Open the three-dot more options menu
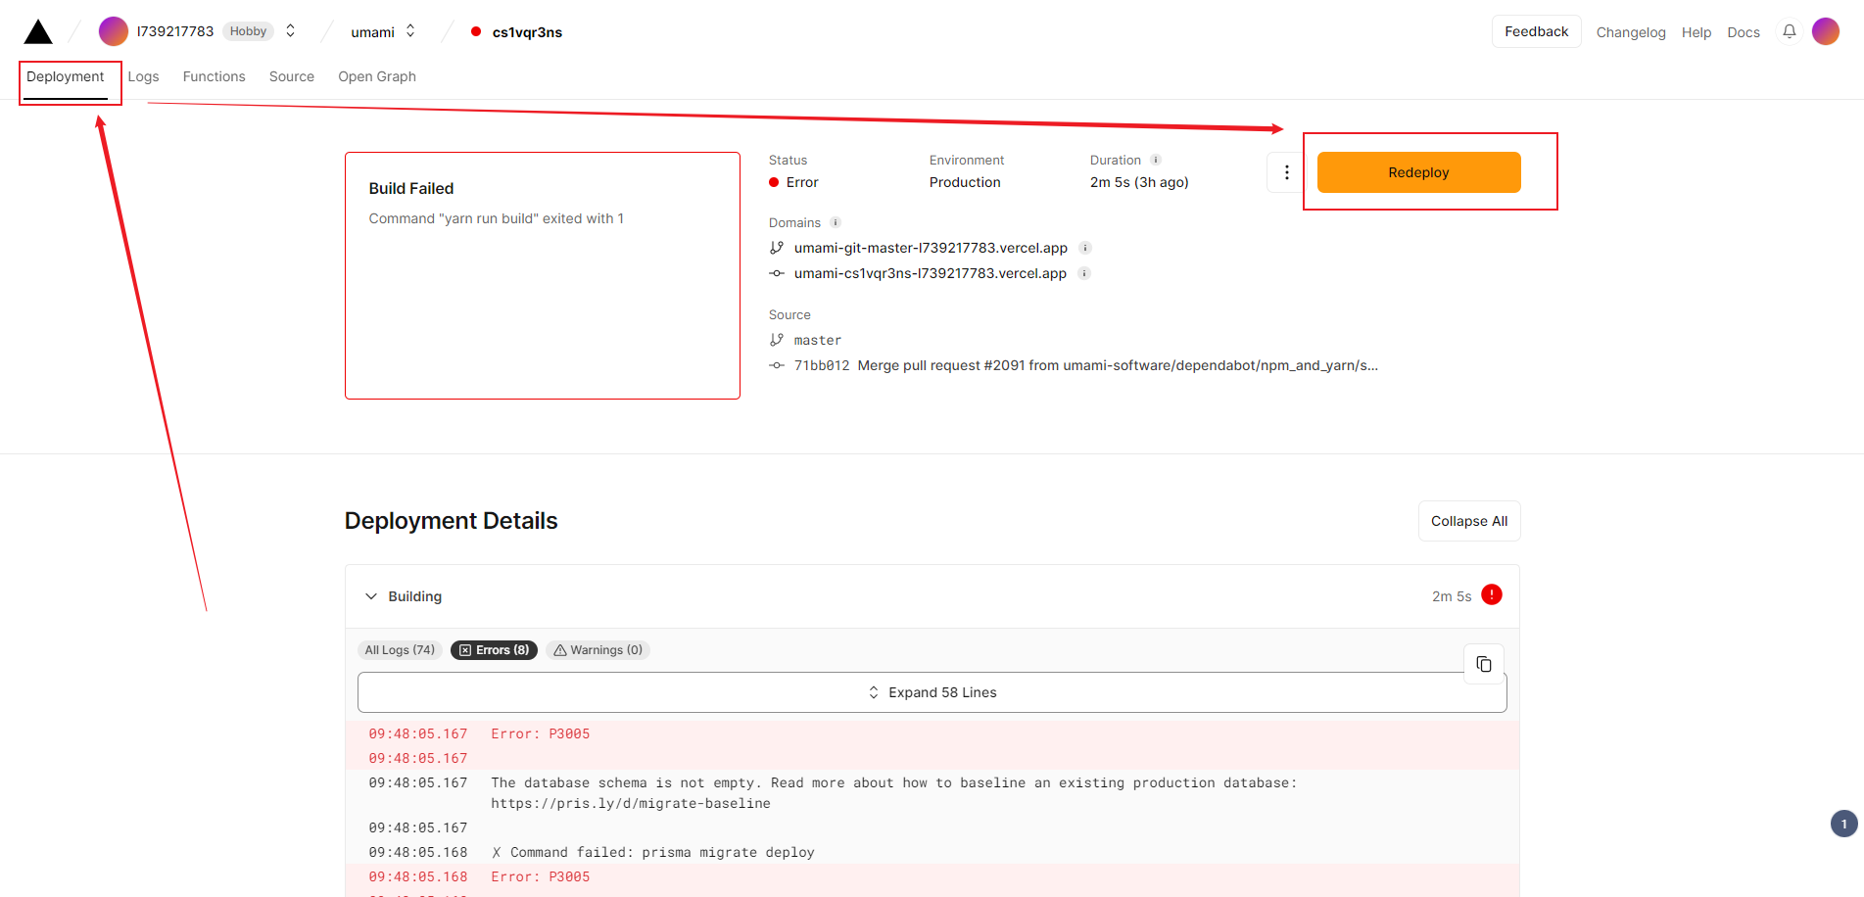The height and width of the screenshot is (897, 1864). [1286, 172]
